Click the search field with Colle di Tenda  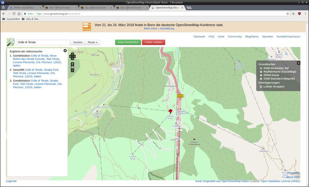pyautogui.click(x=43, y=42)
